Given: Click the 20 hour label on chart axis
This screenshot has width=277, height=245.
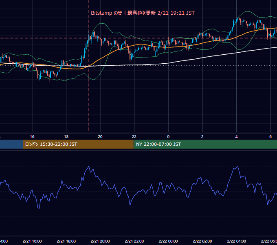Looking at the screenshot, I should click(x=100, y=137).
